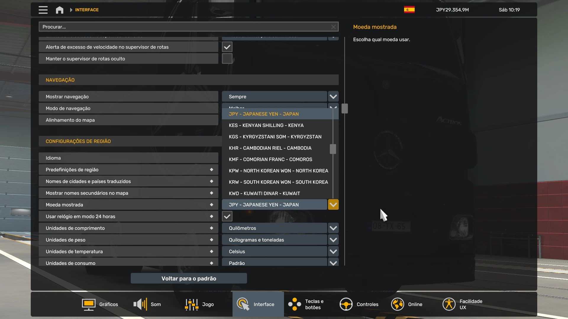Click the currency list scrollbar handle
568x319 pixels.
[x=333, y=149]
